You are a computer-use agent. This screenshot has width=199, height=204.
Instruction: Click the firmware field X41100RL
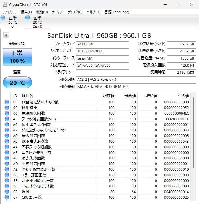[102, 44]
